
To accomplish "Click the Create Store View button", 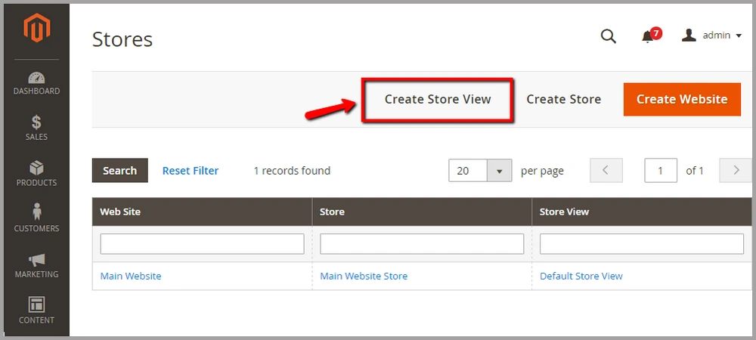I will pos(437,99).
